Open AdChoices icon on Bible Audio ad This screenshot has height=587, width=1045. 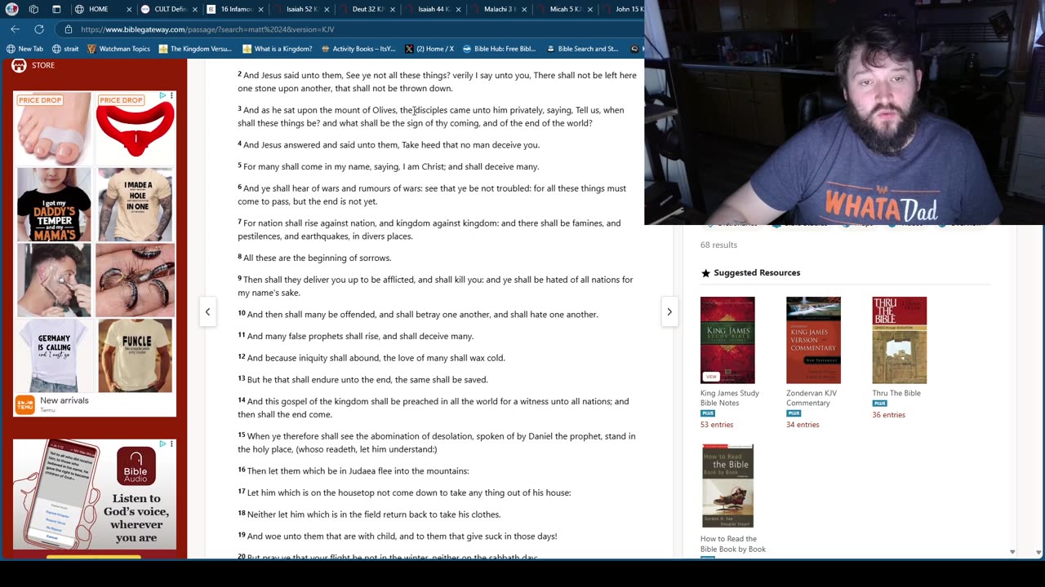coord(162,444)
